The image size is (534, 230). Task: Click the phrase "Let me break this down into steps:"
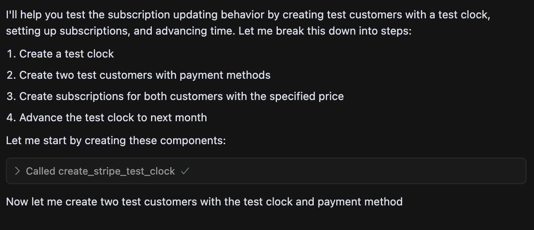tap(325, 31)
